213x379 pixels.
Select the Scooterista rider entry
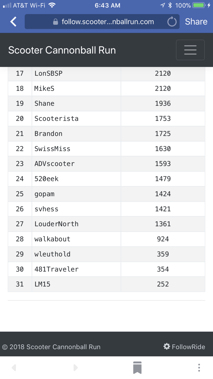[56, 118]
